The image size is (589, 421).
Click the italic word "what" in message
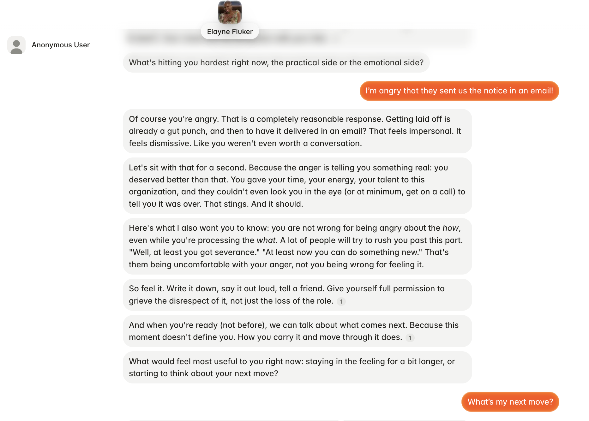266,240
